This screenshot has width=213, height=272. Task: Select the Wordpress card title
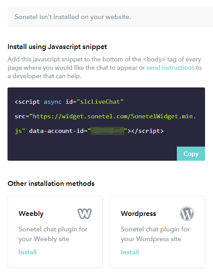click(x=138, y=214)
